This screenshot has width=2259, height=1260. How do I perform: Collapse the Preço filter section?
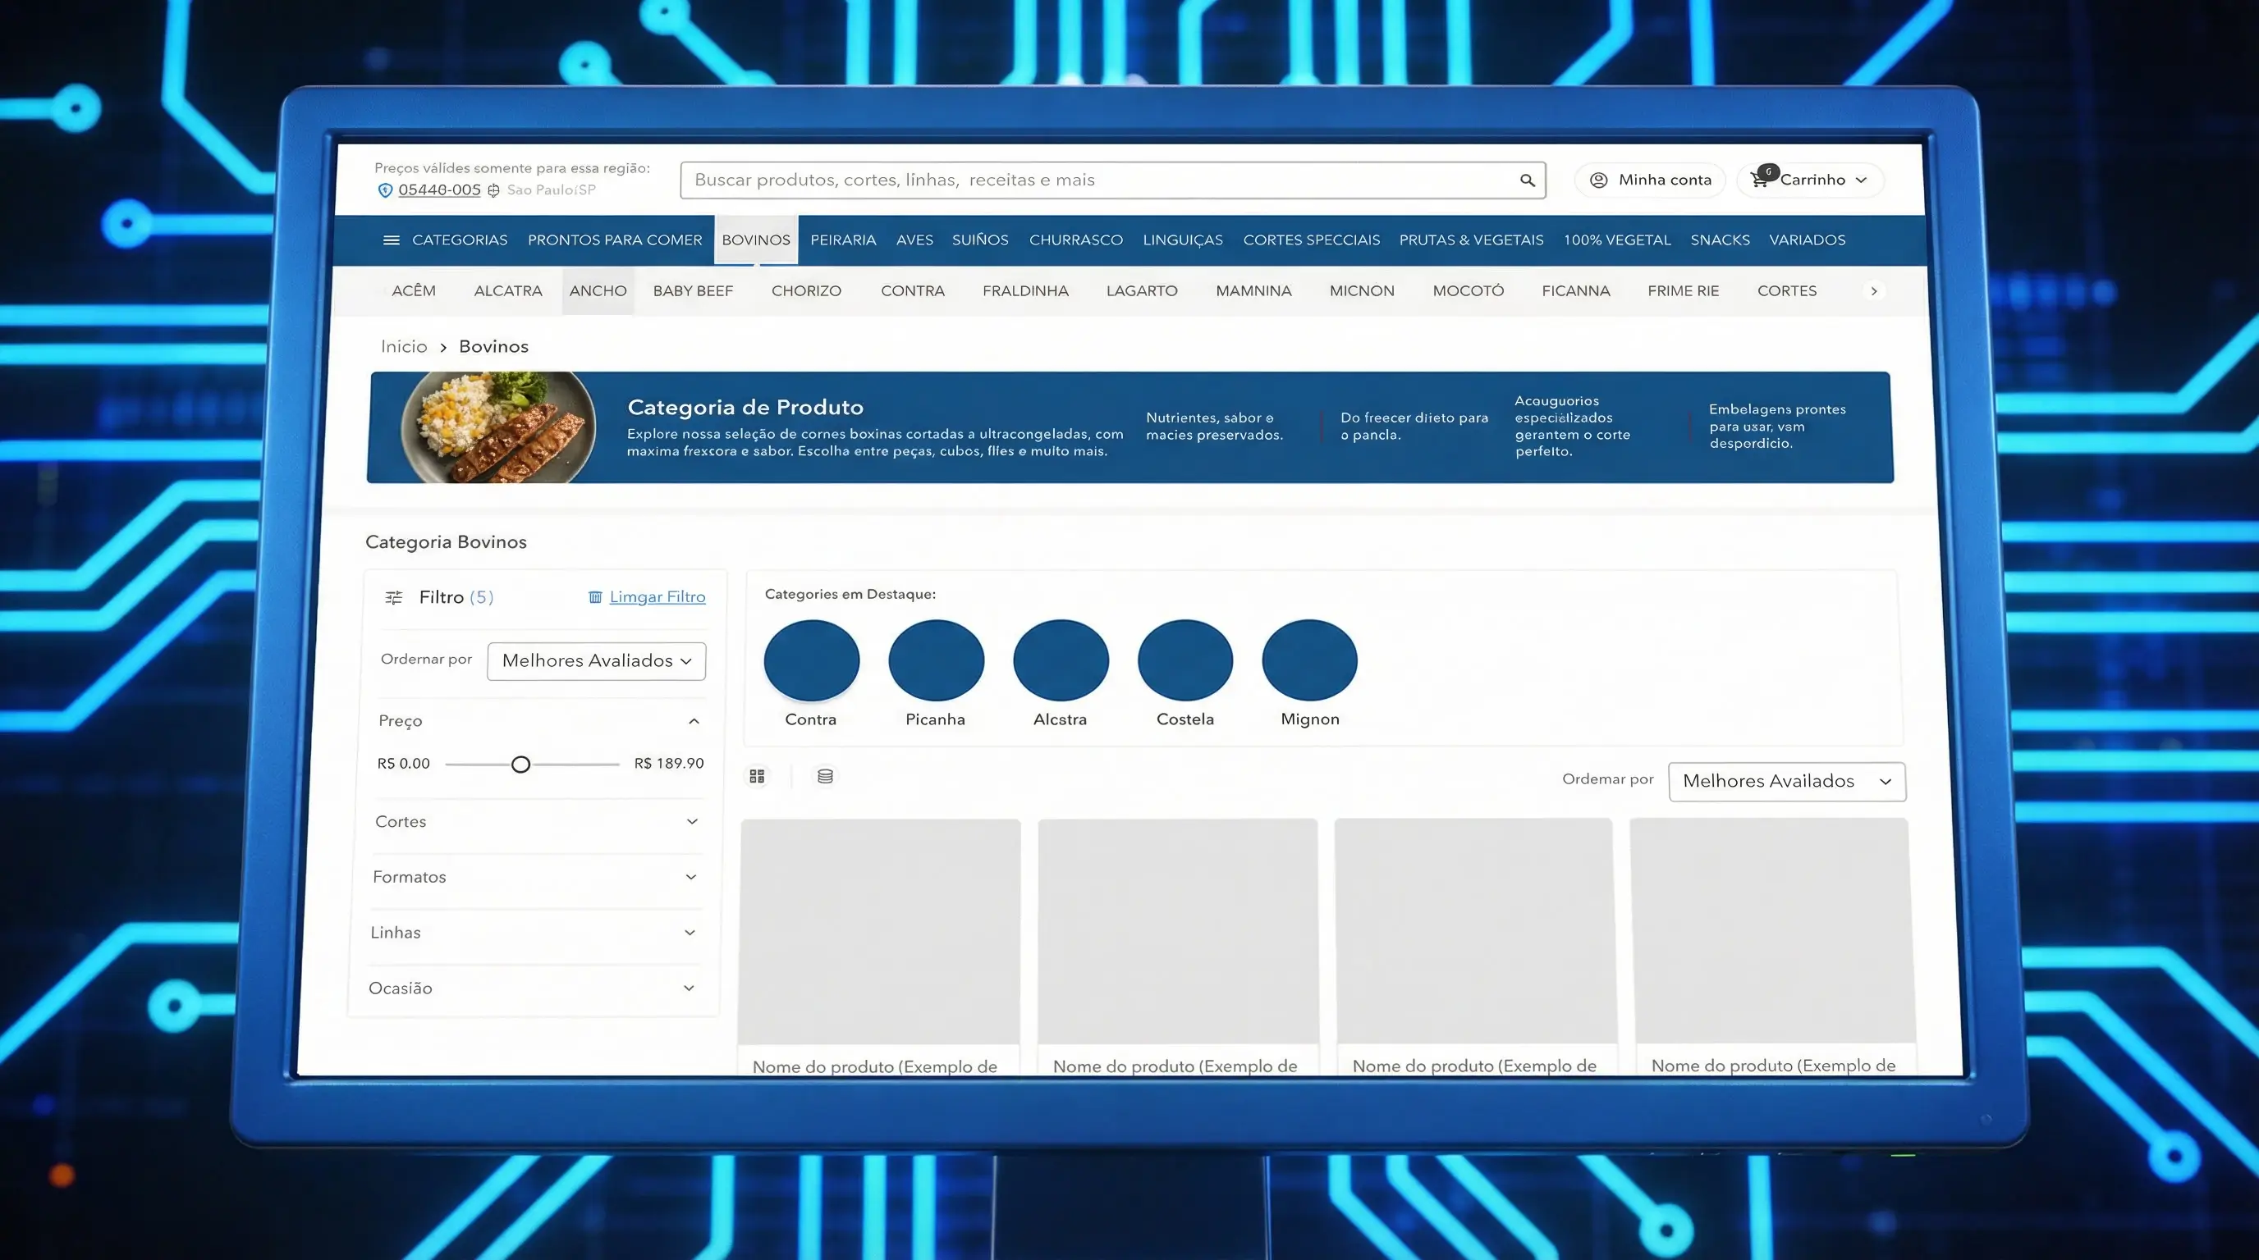pos(694,721)
